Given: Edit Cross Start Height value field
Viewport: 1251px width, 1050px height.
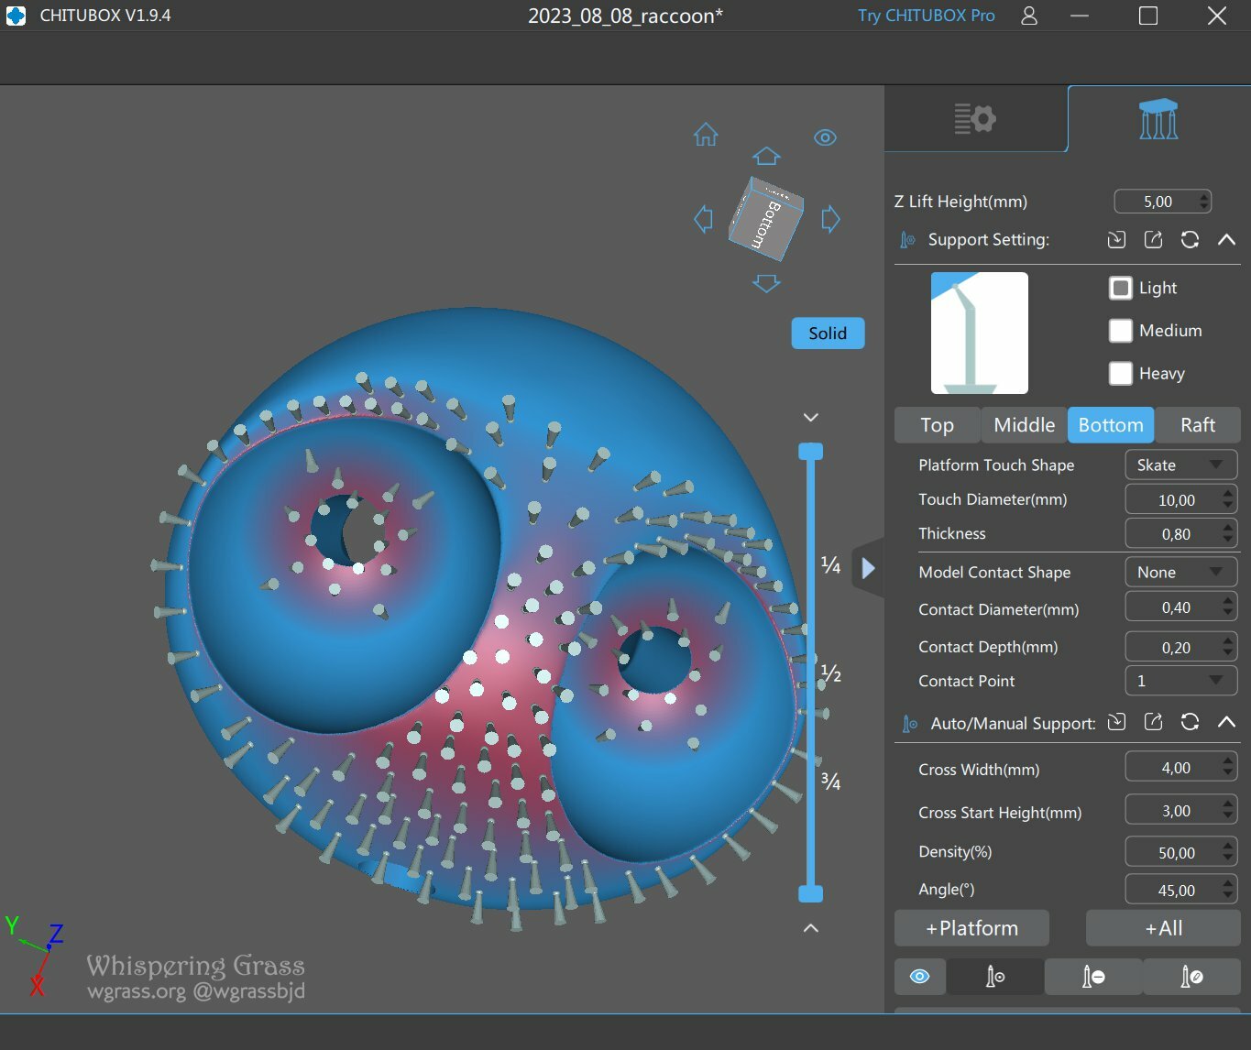Looking at the screenshot, I should tap(1180, 810).
